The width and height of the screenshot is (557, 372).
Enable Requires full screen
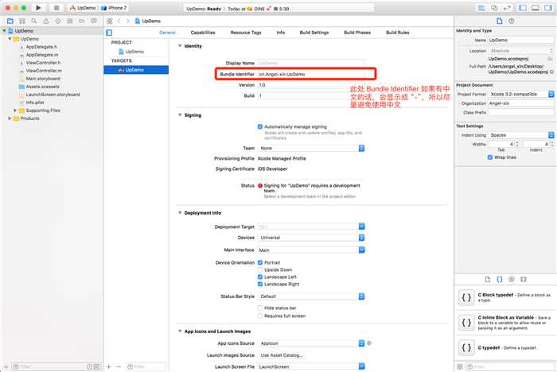260,316
